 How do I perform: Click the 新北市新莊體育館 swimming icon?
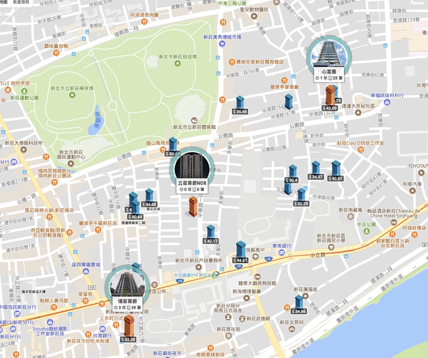[194, 120]
